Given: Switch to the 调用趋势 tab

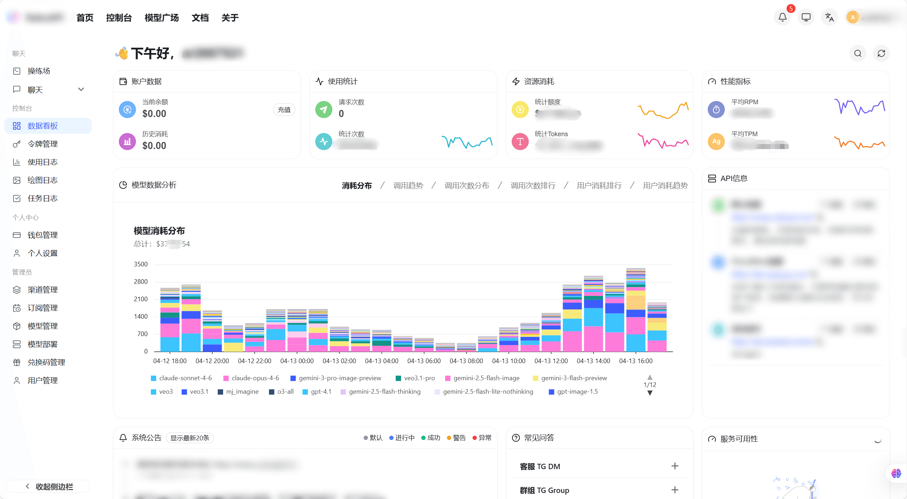Looking at the screenshot, I should [x=408, y=185].
